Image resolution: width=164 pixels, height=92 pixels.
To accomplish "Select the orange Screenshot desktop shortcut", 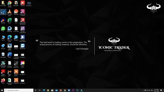I will click(x=16, y=81).
